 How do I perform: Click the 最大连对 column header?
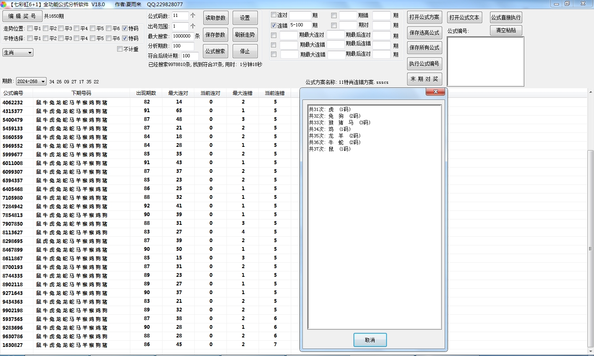coord(178,93)
